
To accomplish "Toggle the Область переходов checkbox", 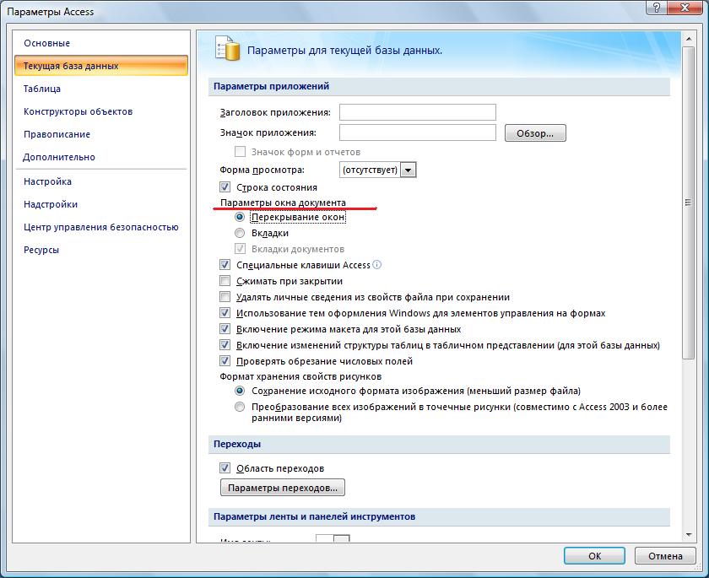I will (225, 468).
